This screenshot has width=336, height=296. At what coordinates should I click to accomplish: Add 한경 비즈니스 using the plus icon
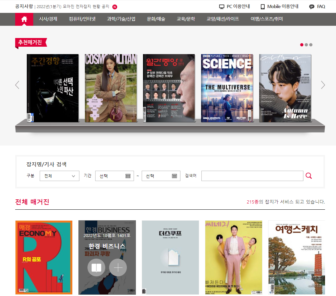pos(118,268)
